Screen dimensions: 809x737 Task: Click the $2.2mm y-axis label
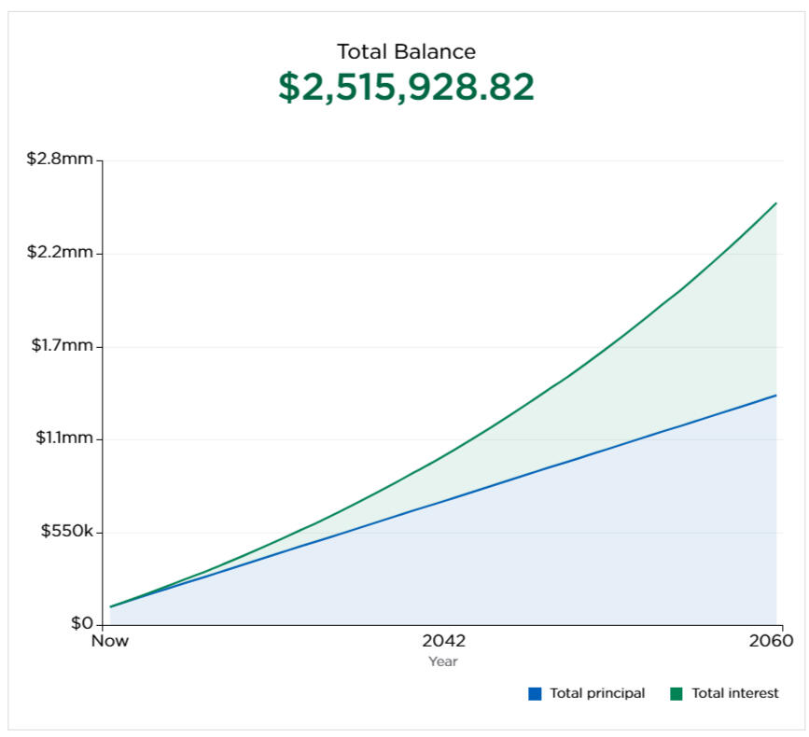[60, 252]
